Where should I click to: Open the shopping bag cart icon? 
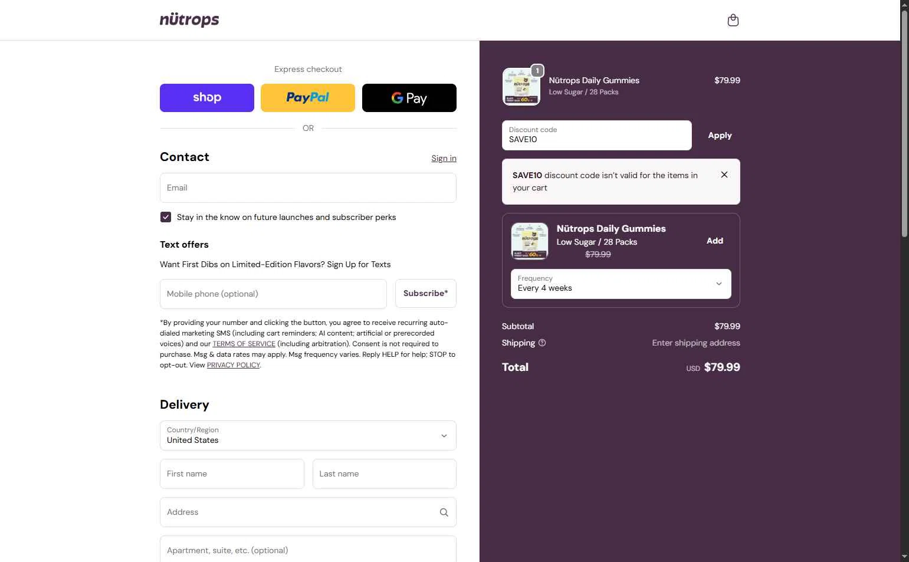coord(733,21)
